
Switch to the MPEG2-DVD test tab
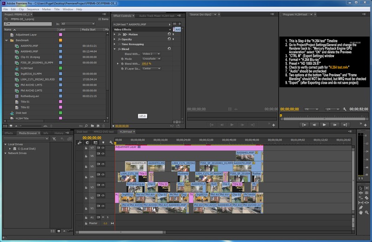tap(104, 132)
